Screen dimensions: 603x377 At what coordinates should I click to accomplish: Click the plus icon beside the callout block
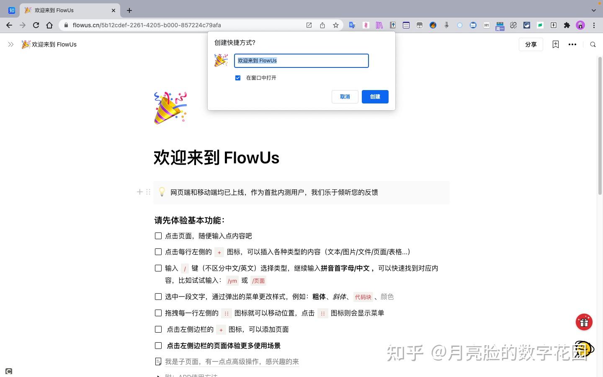point(139,192)
